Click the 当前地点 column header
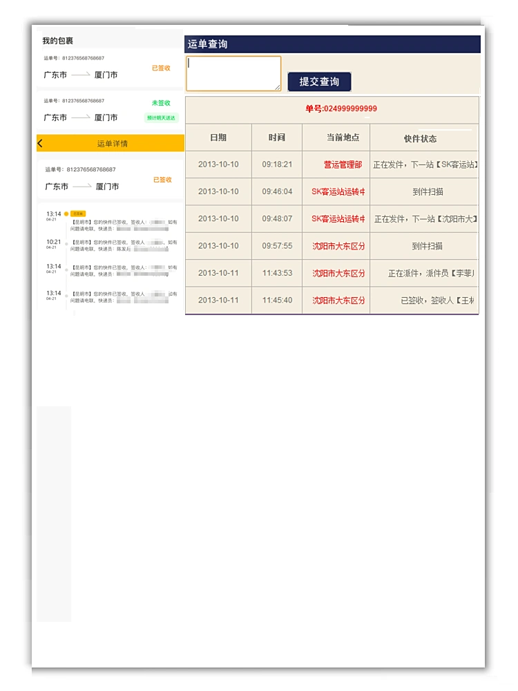518x691 pixels. coord(343,138)
